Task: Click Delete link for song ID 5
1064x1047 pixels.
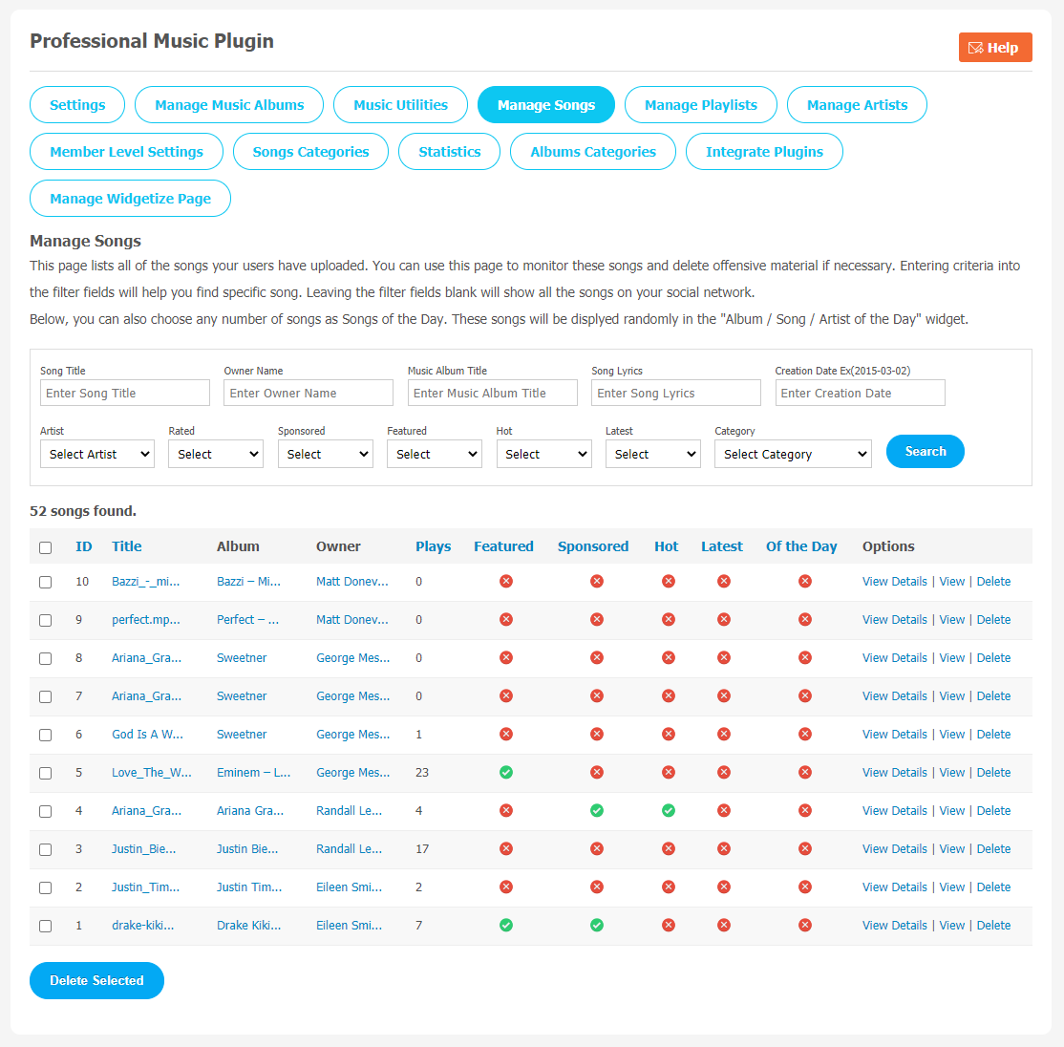Action: pyautogui.click(x=993, y=772)
